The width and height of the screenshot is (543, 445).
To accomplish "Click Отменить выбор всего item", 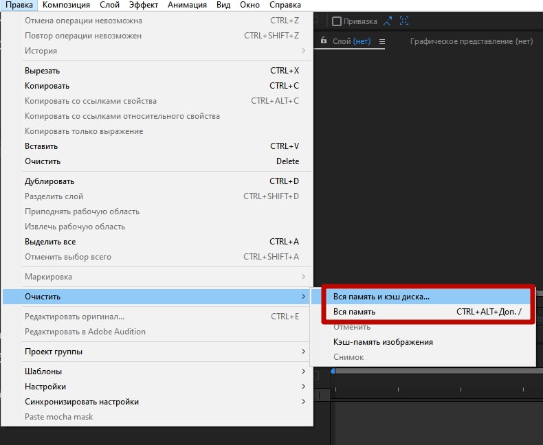I will coord(157,257).
